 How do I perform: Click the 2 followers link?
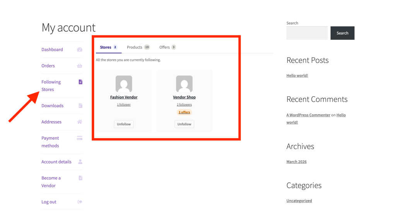[x=184, y=104]
